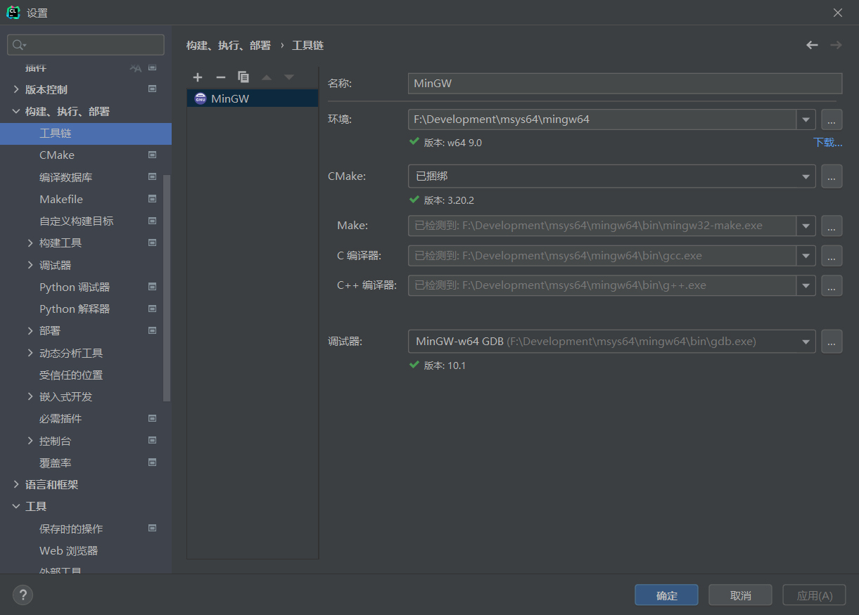Click project-level icon beside CMake
859x615 pixels.
[152, 155]
